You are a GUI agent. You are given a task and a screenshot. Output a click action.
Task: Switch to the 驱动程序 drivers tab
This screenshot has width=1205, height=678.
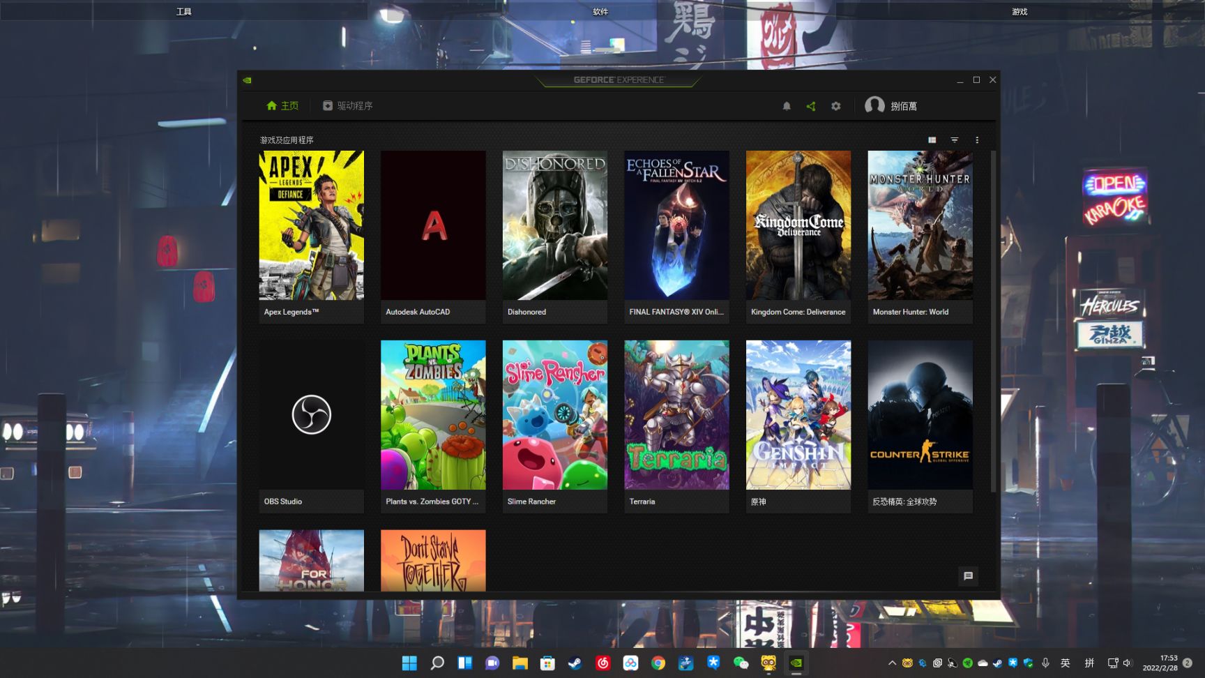[x=348, y=106]
